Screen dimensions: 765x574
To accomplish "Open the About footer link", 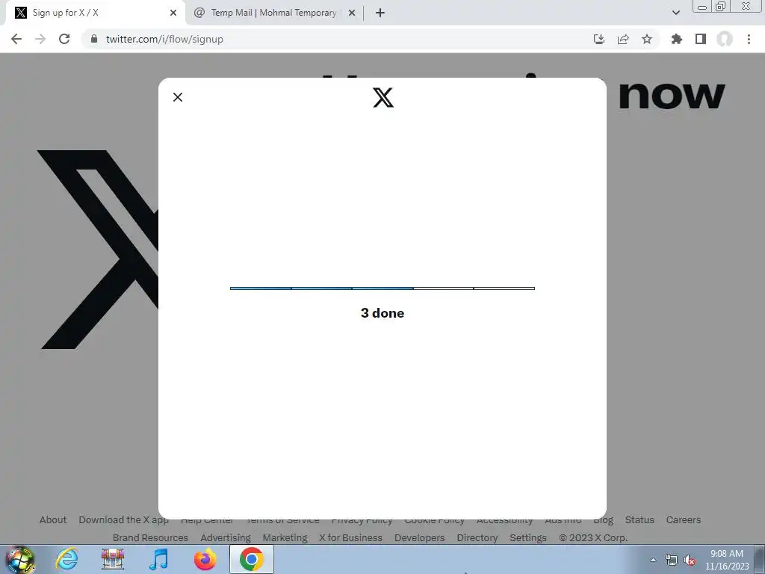I will [53, 520].
